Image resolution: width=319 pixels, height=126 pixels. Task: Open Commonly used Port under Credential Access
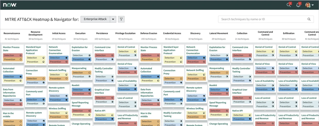pos(172,93)
